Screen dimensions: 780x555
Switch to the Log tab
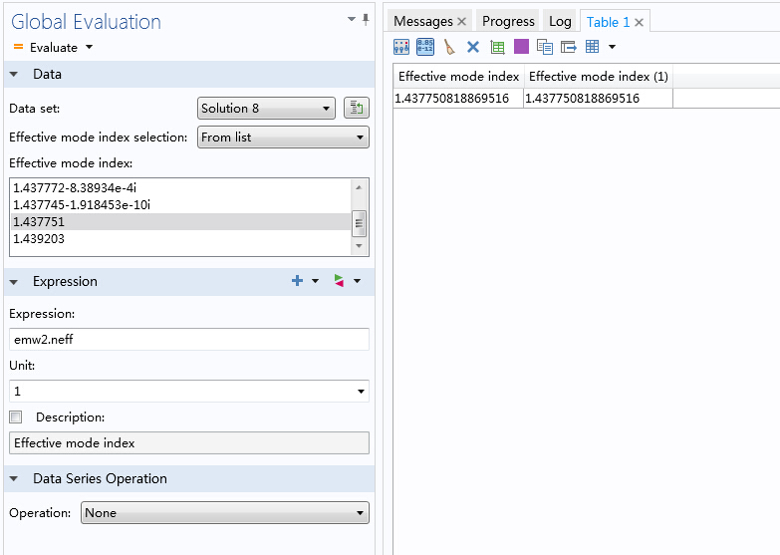[x=560, y=21]
